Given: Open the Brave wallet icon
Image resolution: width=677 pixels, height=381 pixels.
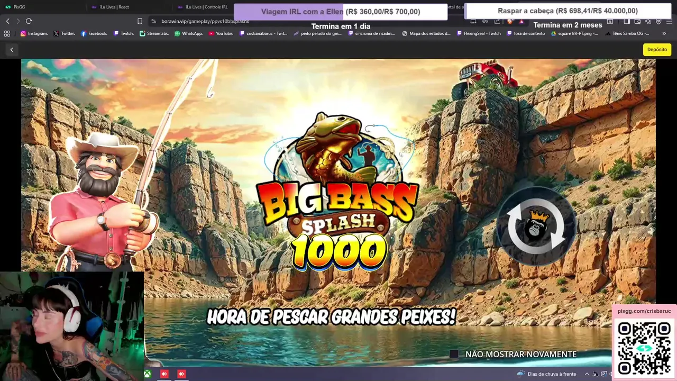Looking at the screenshot, I should click(x=637, y=21).
